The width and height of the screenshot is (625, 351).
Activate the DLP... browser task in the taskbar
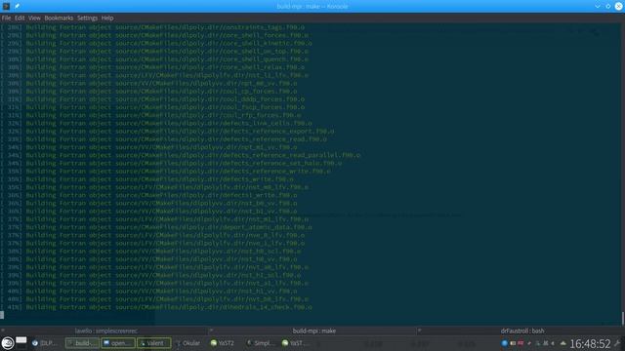[x=45, y=343]
